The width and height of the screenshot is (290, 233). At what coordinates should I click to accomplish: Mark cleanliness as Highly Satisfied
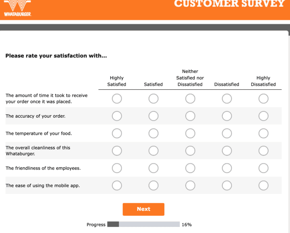[117, 151]
